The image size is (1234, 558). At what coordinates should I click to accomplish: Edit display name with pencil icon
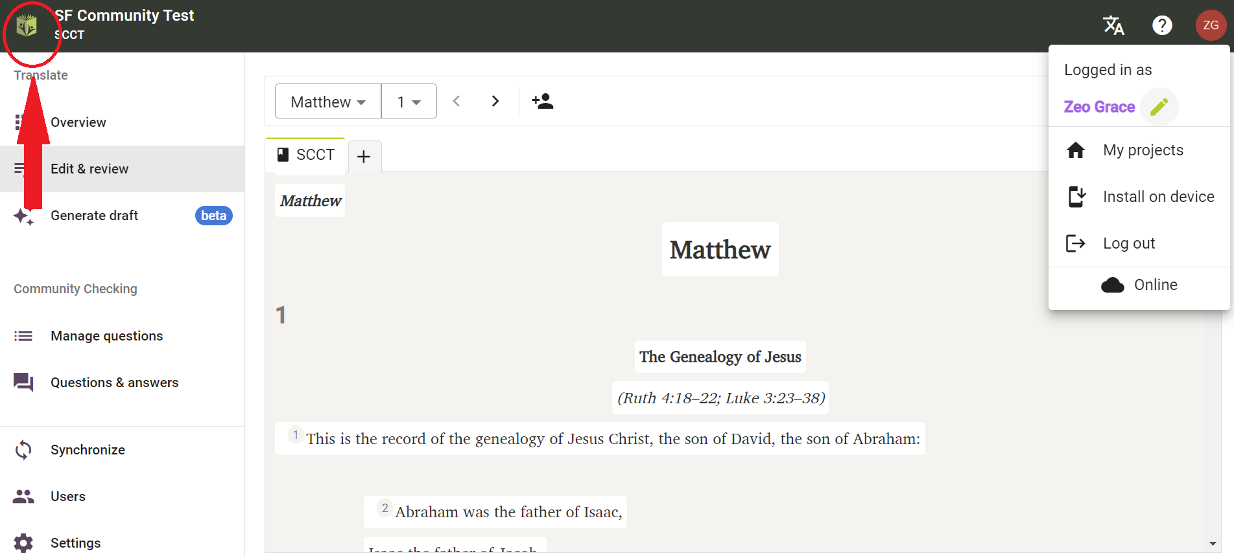[1159, 107]
